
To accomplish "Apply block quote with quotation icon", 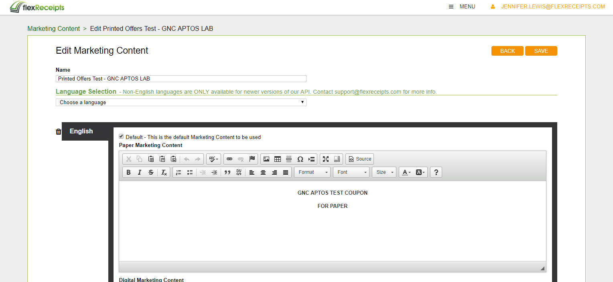I will (227, 172).
